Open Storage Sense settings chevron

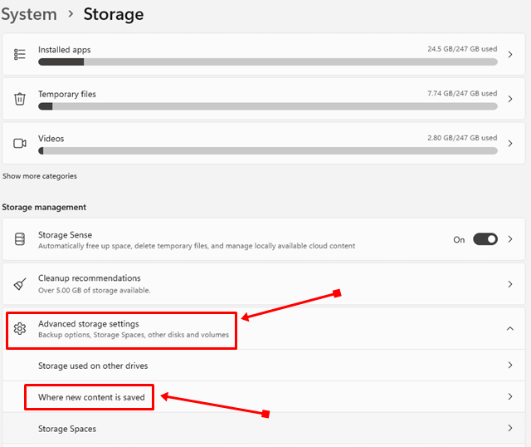(x=509, y=239)
